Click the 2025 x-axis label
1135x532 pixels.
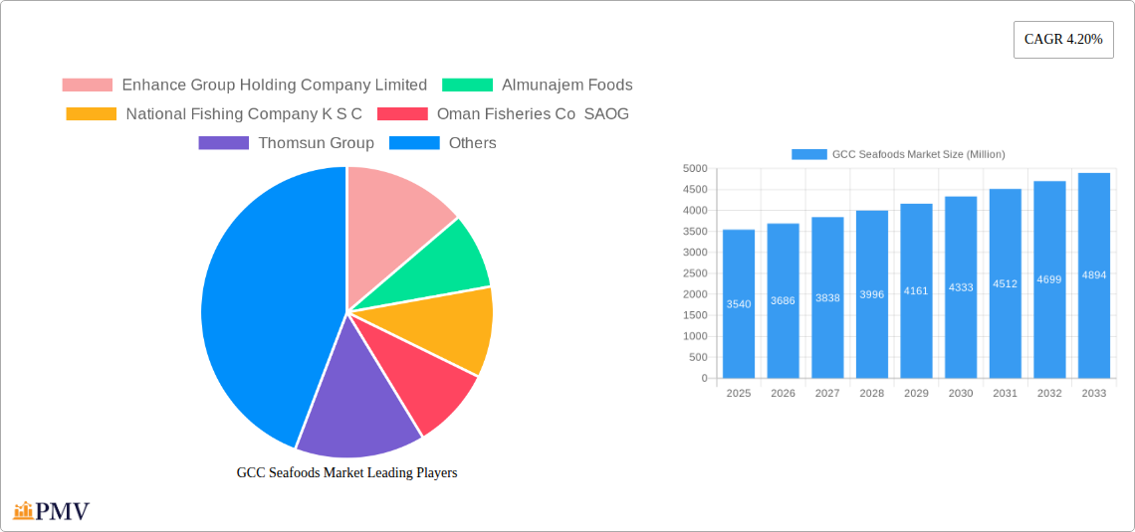[x=739, y=393]
